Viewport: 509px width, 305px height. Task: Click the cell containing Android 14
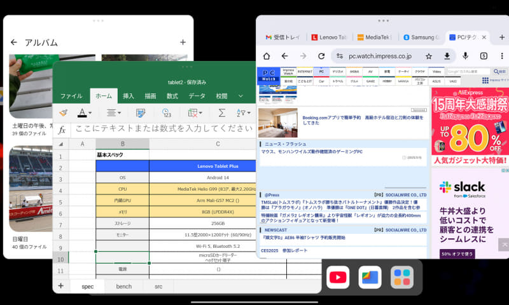pyautogui.click(x=218, y=178)
